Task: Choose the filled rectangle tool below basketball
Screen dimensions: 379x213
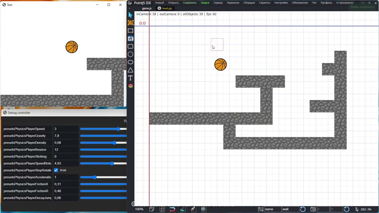Action: (131, 31)
